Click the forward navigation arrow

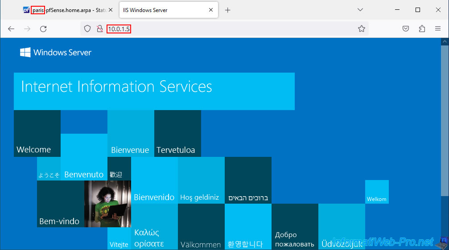[27, 29]
